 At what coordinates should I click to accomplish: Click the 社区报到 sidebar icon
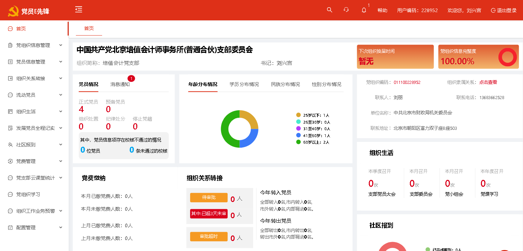10,145
